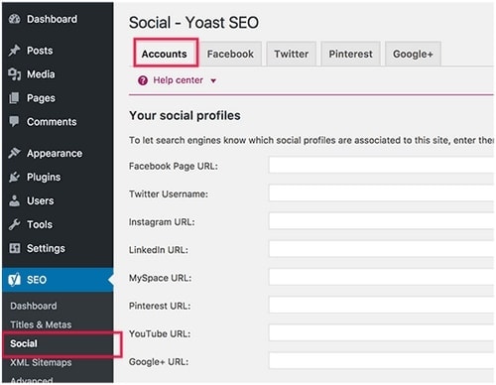Click the 'Pinterest URL:' label
The height and width of the screenshot is (385, 496).
pyautogui.click(x=160, y=306)
